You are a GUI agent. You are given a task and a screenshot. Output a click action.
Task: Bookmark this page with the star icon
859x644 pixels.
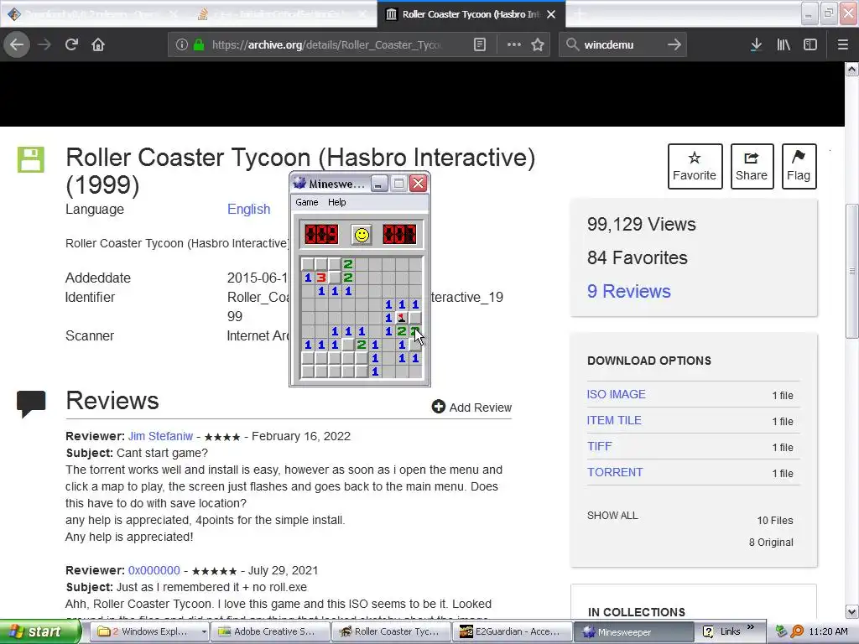(538, 44)
